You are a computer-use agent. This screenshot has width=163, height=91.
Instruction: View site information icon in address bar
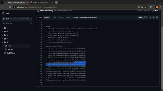pos(15,7)
